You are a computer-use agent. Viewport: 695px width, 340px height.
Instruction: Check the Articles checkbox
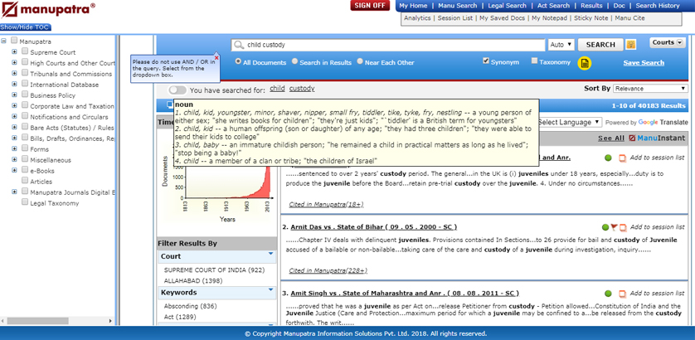(25, 181)
